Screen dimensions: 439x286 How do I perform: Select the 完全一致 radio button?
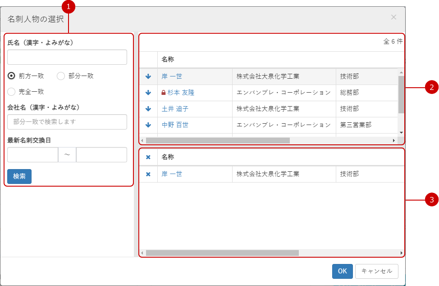tap(11, 92)
